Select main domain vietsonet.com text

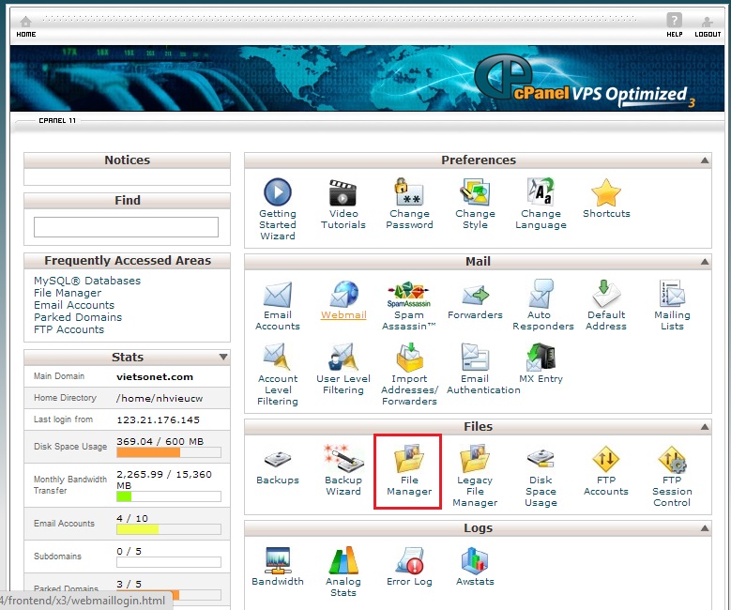coord(155,377)
